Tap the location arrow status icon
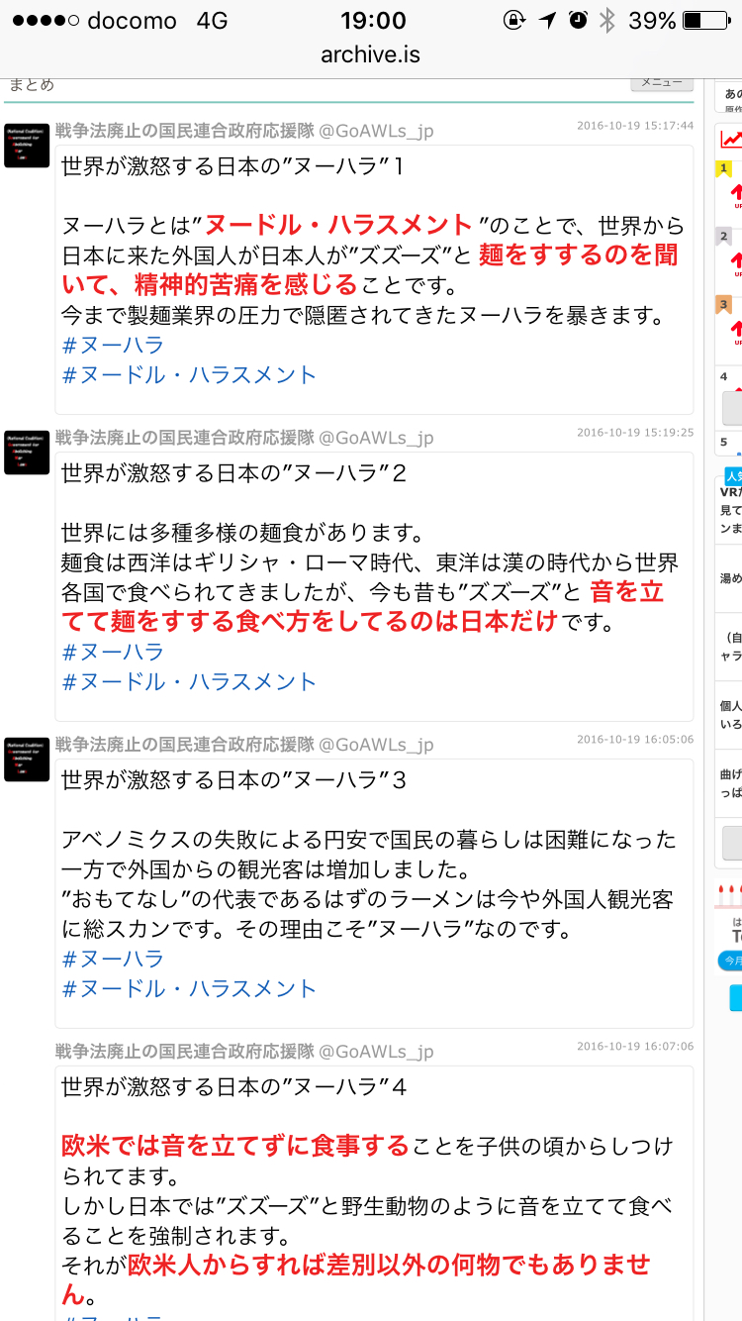742x1321 pixels. point(547,20)
